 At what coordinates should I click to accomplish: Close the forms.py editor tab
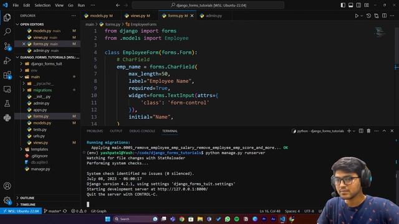(192, 16)
